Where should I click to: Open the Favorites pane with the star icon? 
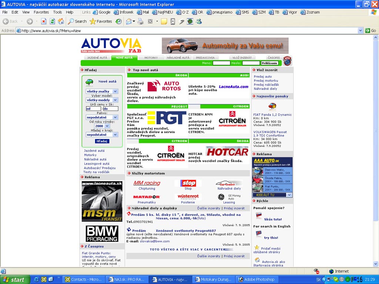(x=101, y=21)
